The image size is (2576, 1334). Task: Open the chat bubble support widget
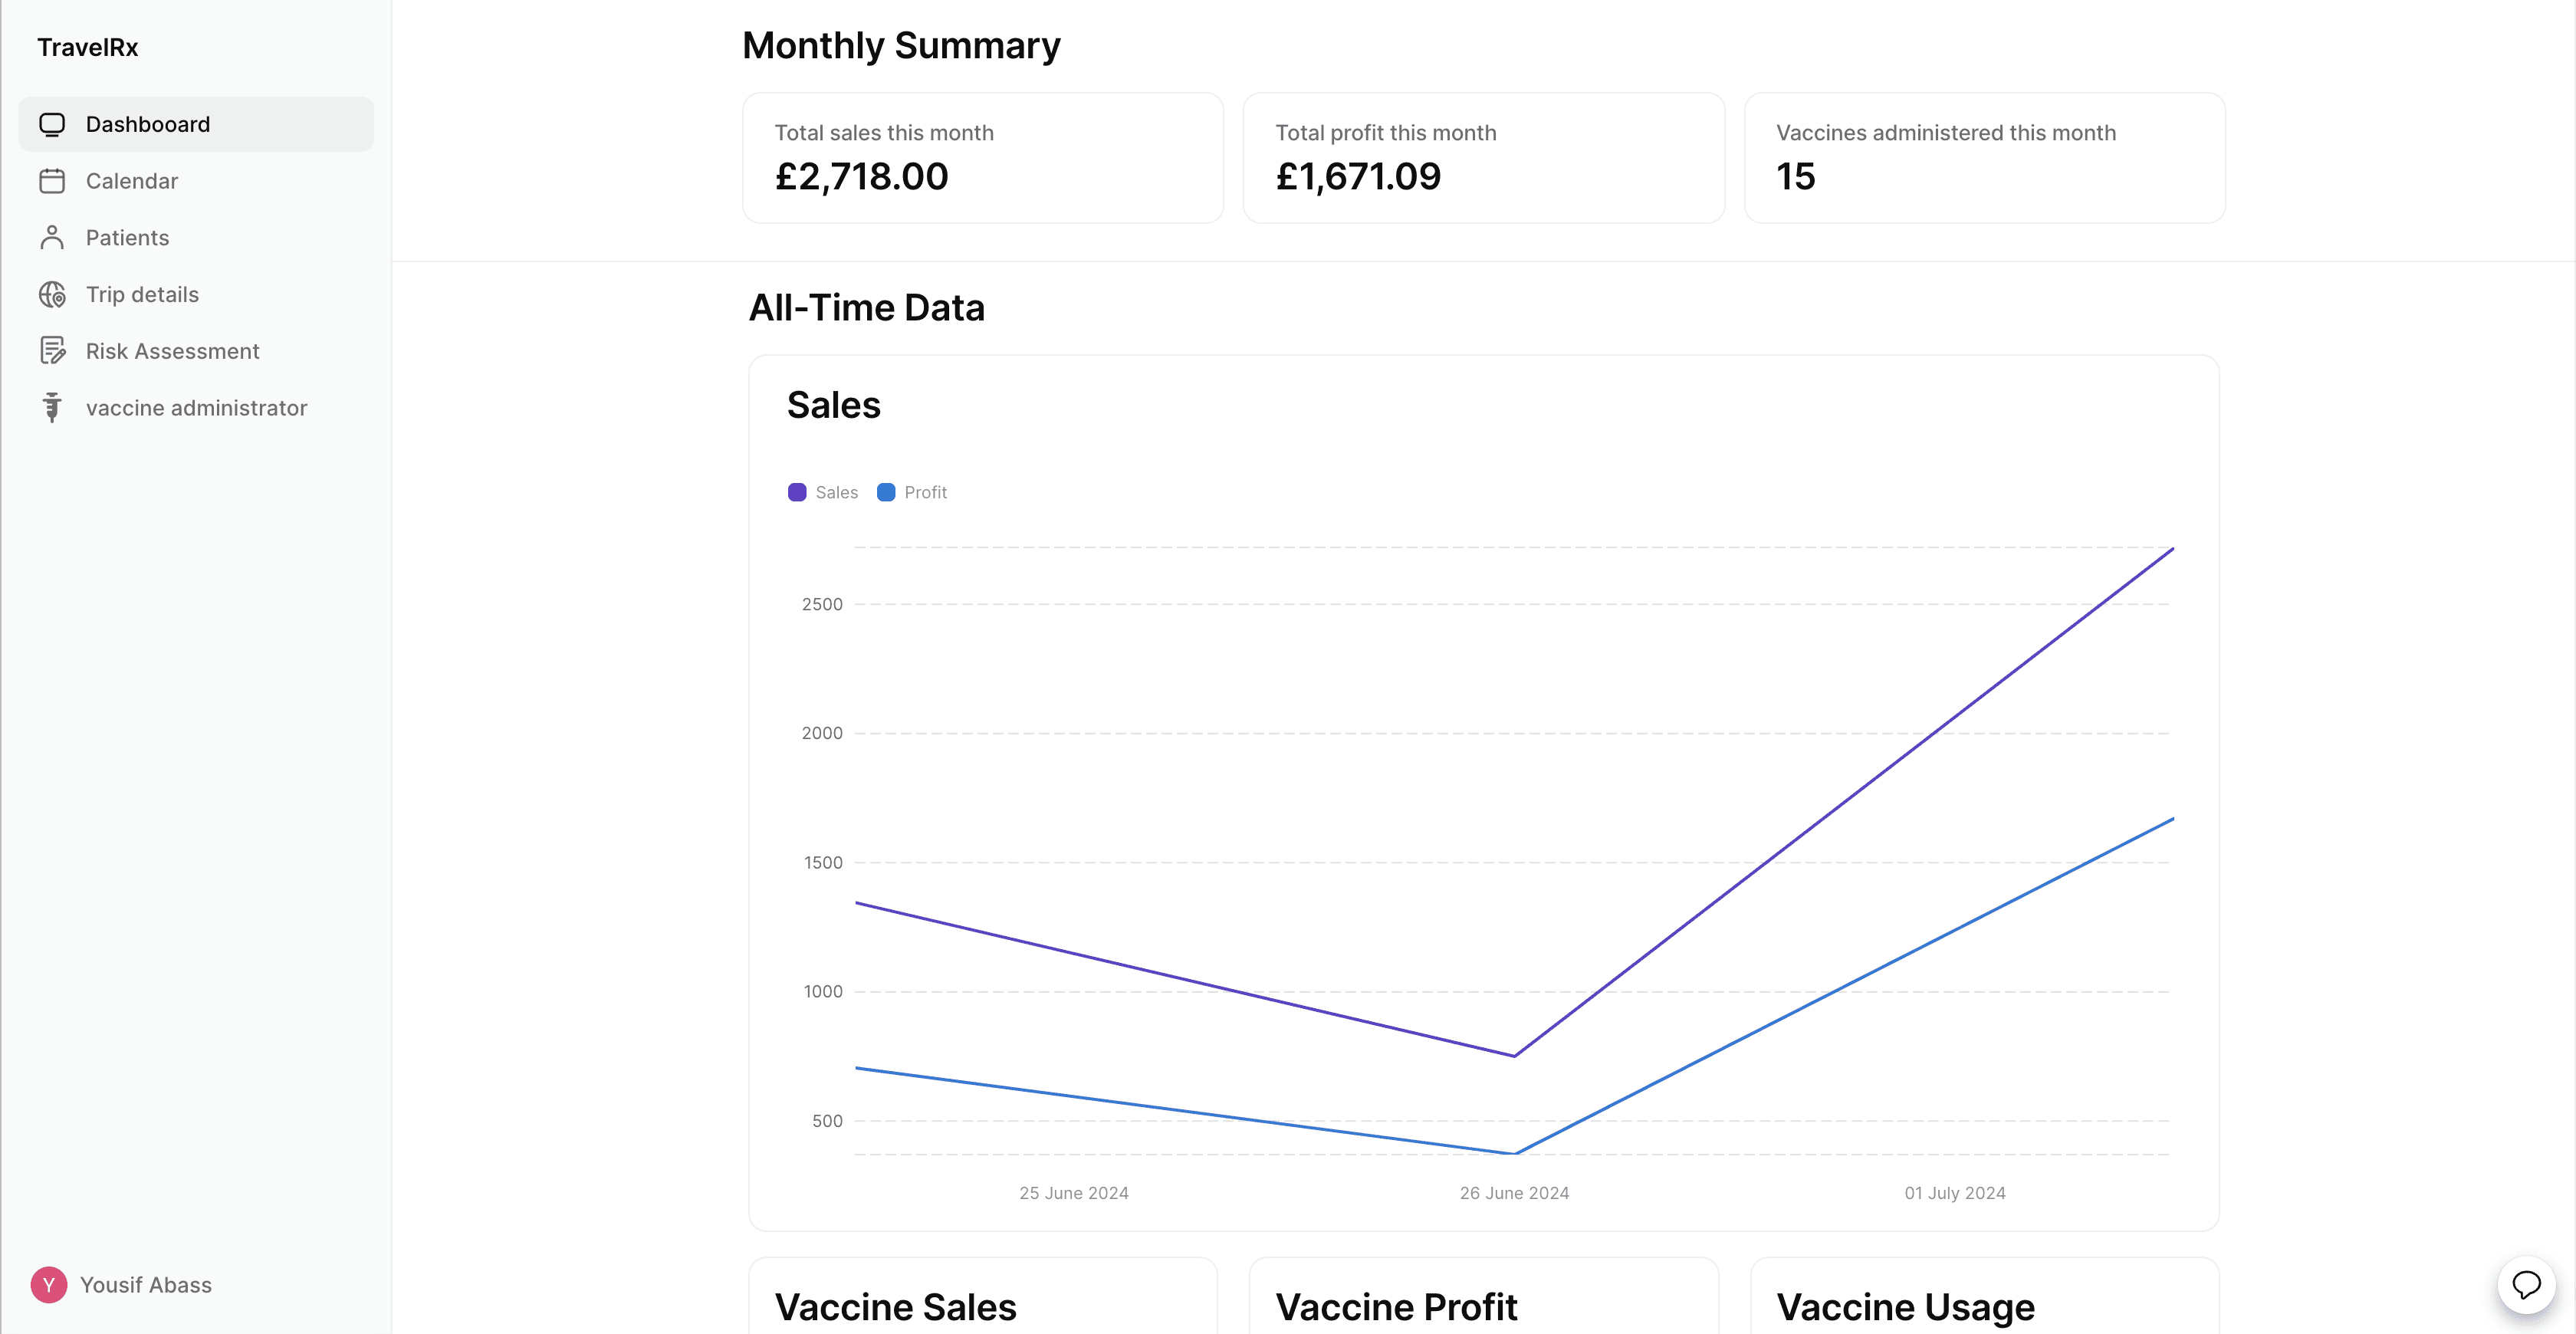2526,1285
